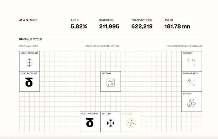Viewport: 218px width, 139px height.
Task: Click the 622,219 transactions figure
Action: (x=142, y=26)
